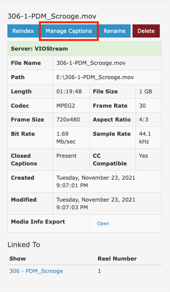The height and width of the screenshot is (292, 170).
Task: Hit the red Delete button
Action: [146, 31]
